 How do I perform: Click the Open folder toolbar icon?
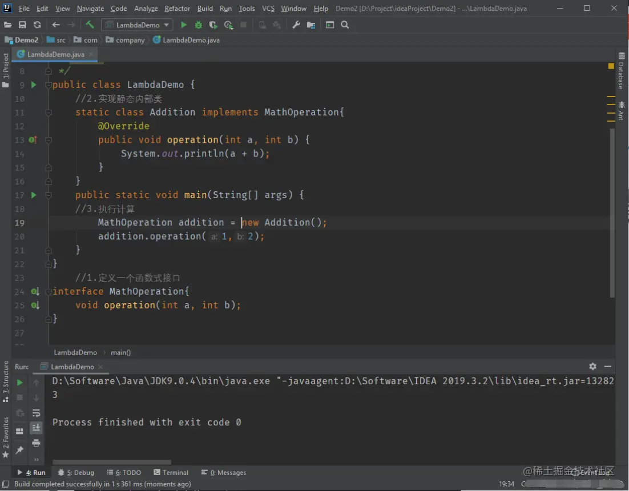(x=7, y=25)
